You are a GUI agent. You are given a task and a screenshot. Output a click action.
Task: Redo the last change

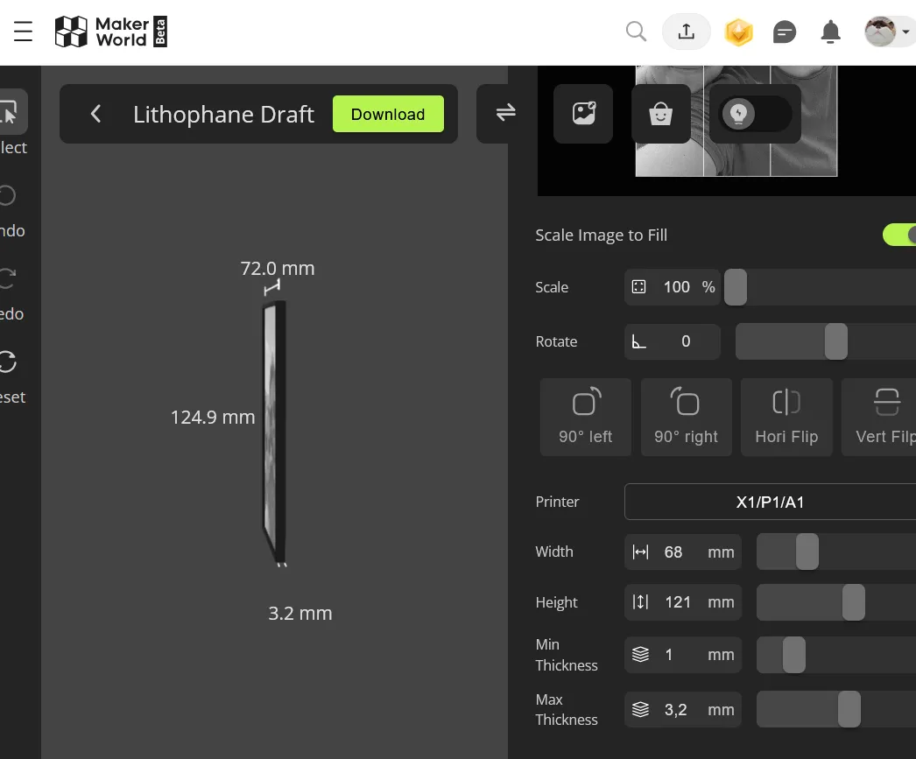(7, 278)
